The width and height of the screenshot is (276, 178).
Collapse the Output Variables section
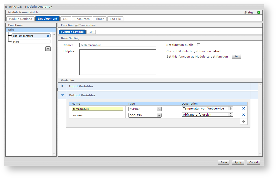pyautogui.click(x=62, y=95)
